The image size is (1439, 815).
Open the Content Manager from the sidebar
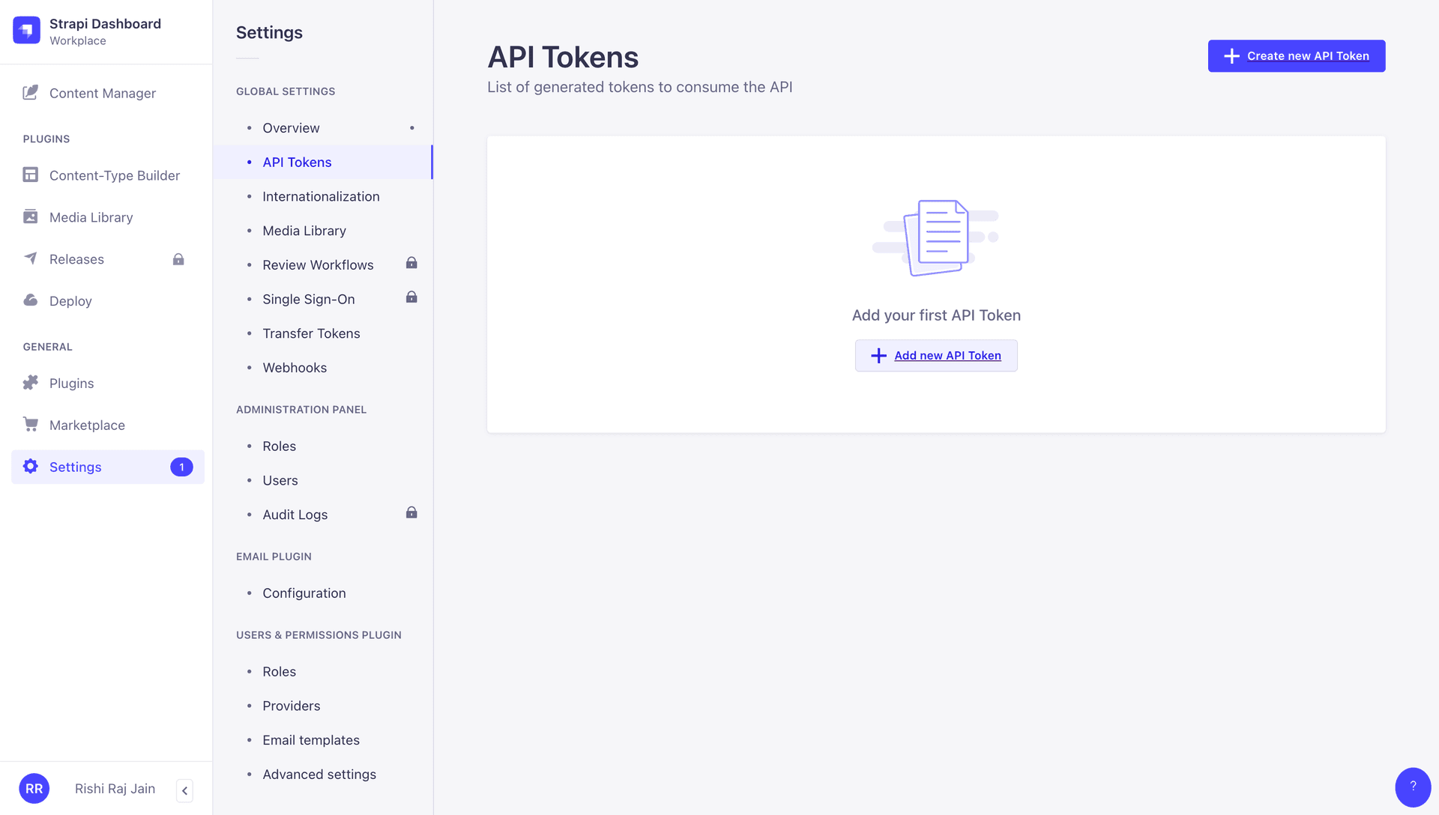tap(103, 93)
